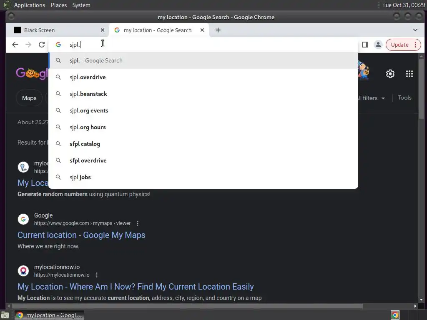Open a new browser tab
Image resolution: width=427 pixels, height=320 pixels.
pos(218,30)
